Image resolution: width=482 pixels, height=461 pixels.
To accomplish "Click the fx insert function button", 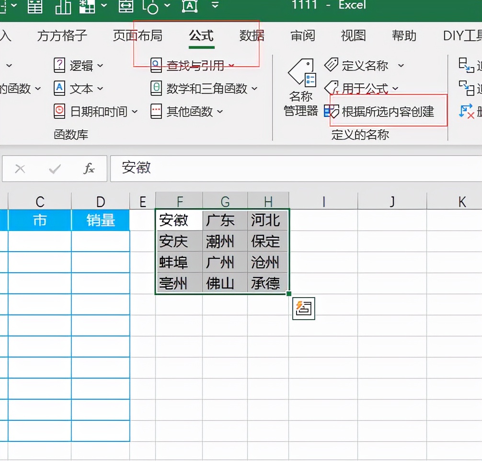I will tap(89, 169).
